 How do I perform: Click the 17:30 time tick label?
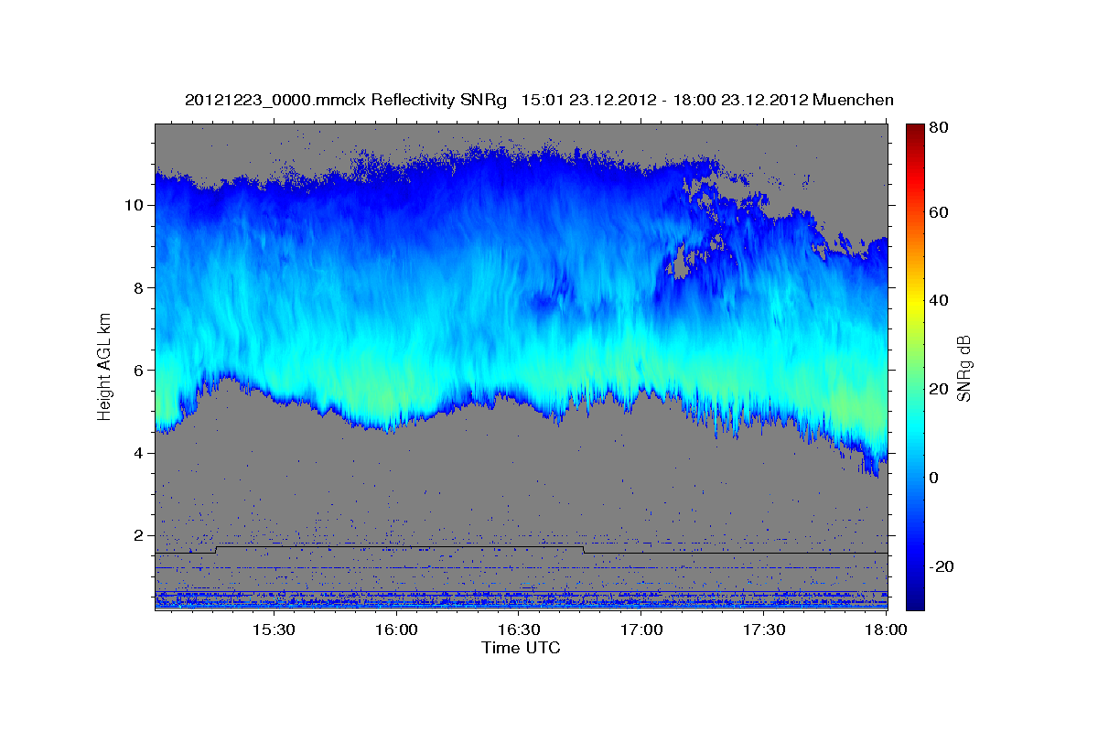click(x=764, y=630)
